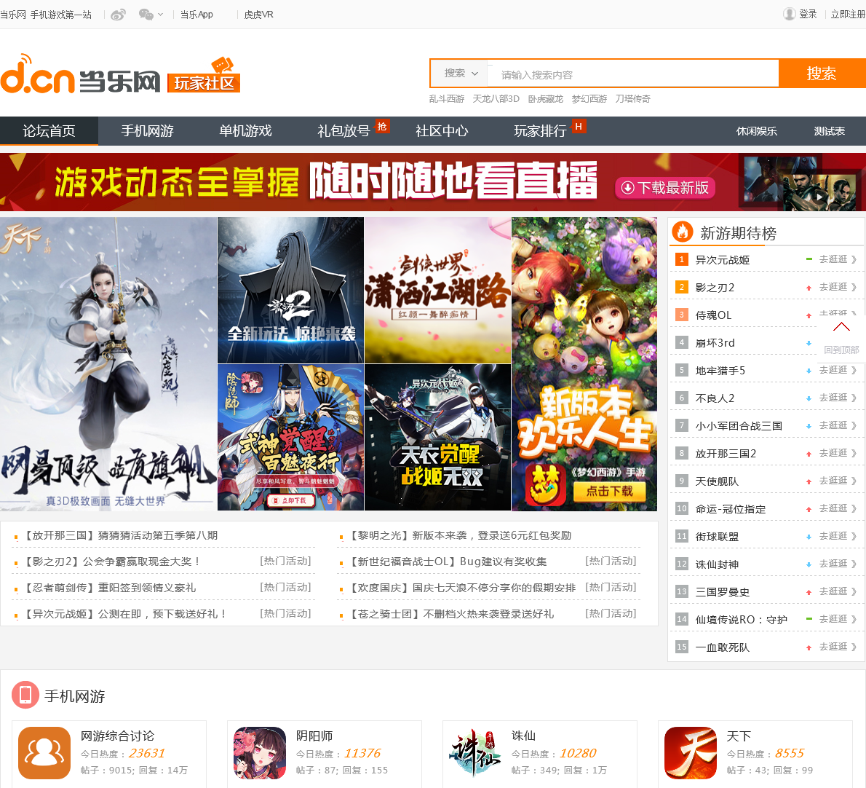Image resolution: width=866 pixels, height=788 pixels.
Task: Select the 手机网游 nav tab
Action: 148,131
